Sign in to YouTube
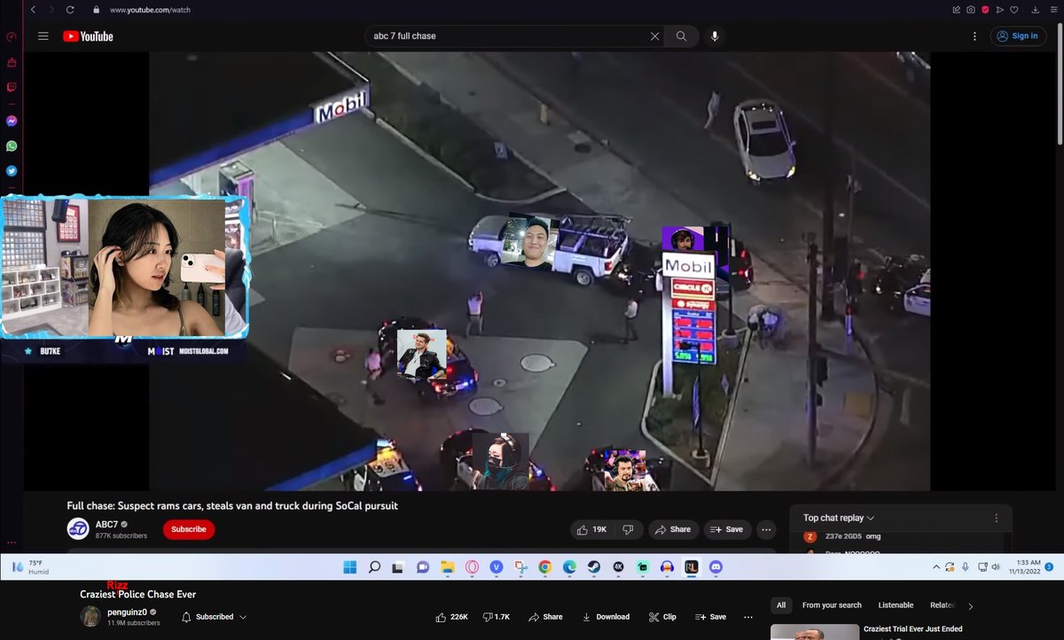1064x640 pixels. point(1017,36)
